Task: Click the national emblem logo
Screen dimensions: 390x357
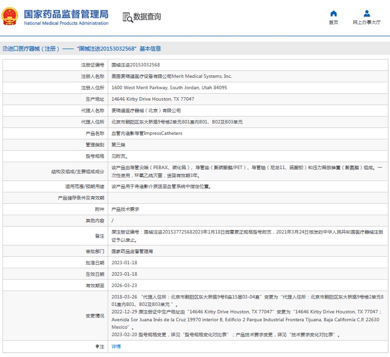Action: [x=10, y=16]
